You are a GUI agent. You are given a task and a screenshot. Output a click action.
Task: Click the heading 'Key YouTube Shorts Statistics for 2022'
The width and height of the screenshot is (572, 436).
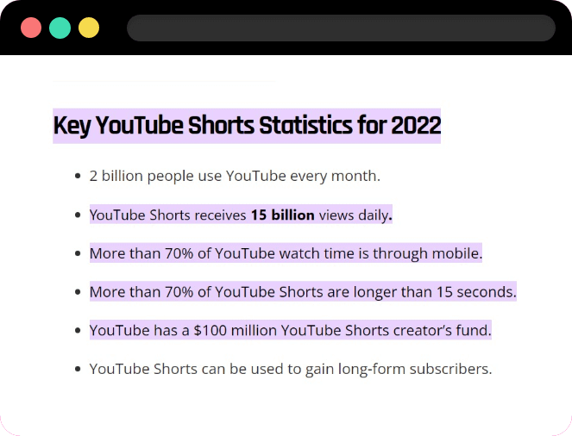[x=247, y=126]
